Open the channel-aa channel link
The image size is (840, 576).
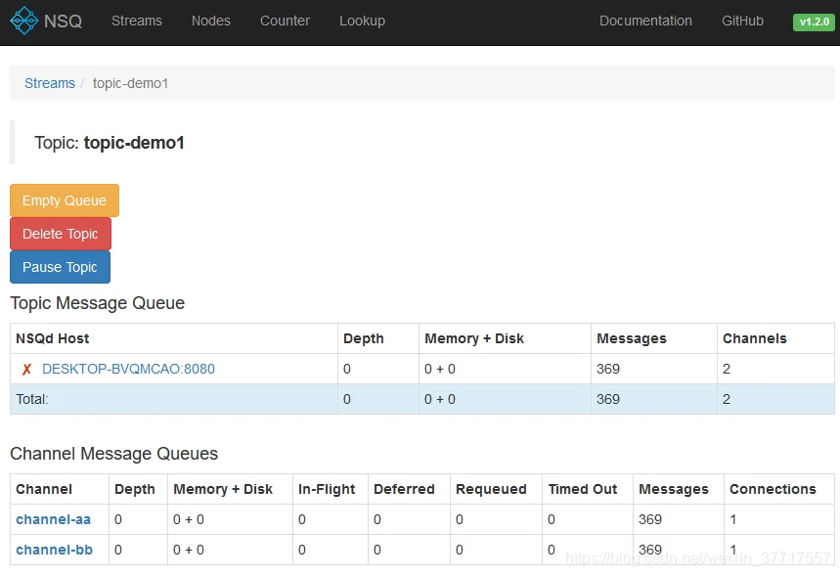click(54, 519)
